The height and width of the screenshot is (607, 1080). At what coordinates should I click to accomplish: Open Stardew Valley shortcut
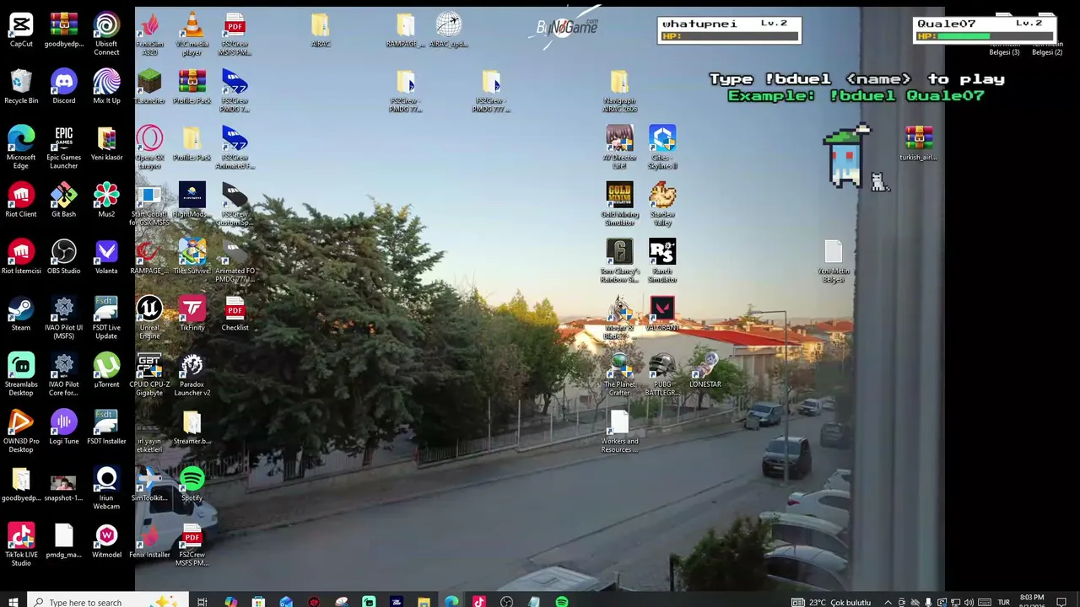click(662, 204)
